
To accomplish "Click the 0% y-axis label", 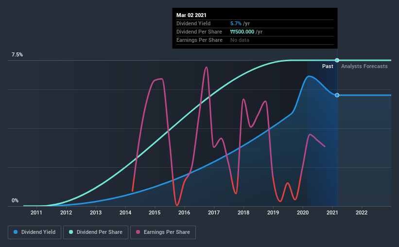I will tap(15, 201).
